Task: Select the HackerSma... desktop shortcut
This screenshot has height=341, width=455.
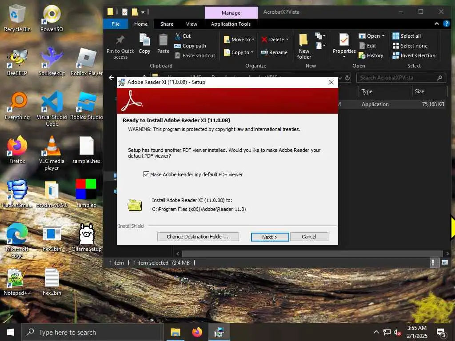Action: point(17,194)
